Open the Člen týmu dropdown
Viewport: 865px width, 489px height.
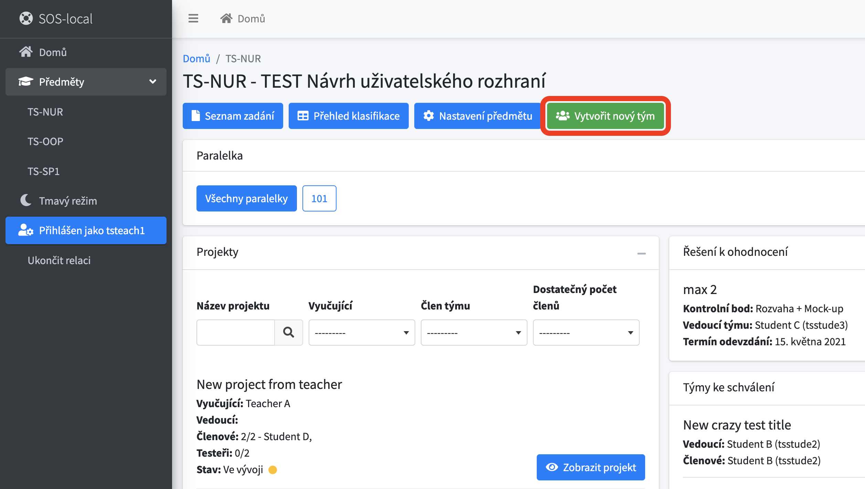pyautogui.click(x=474, y=333)
